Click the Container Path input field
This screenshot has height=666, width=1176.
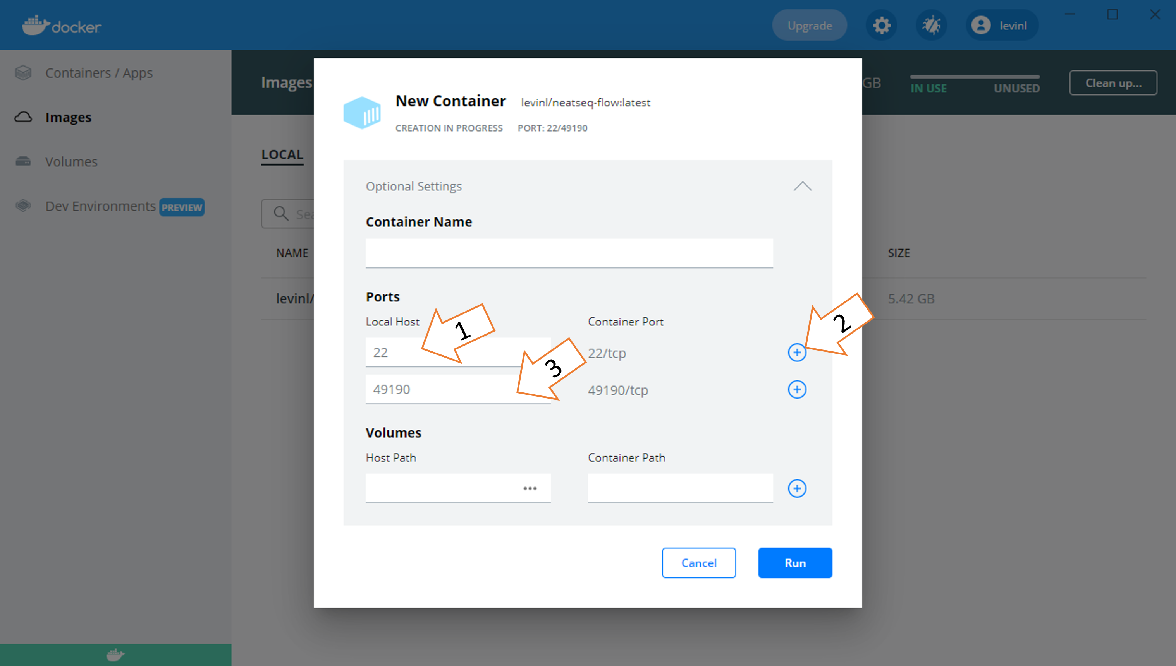click(680, 488)
